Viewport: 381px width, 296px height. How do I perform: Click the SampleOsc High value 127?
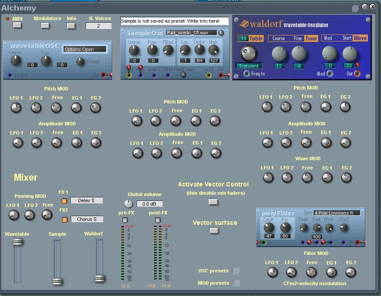point(214,61)
